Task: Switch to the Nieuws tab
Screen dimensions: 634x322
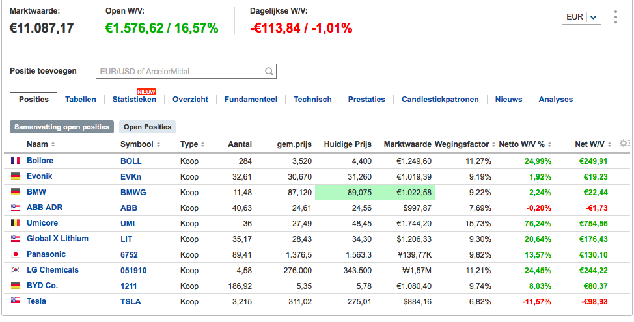Action: point(508,100)
